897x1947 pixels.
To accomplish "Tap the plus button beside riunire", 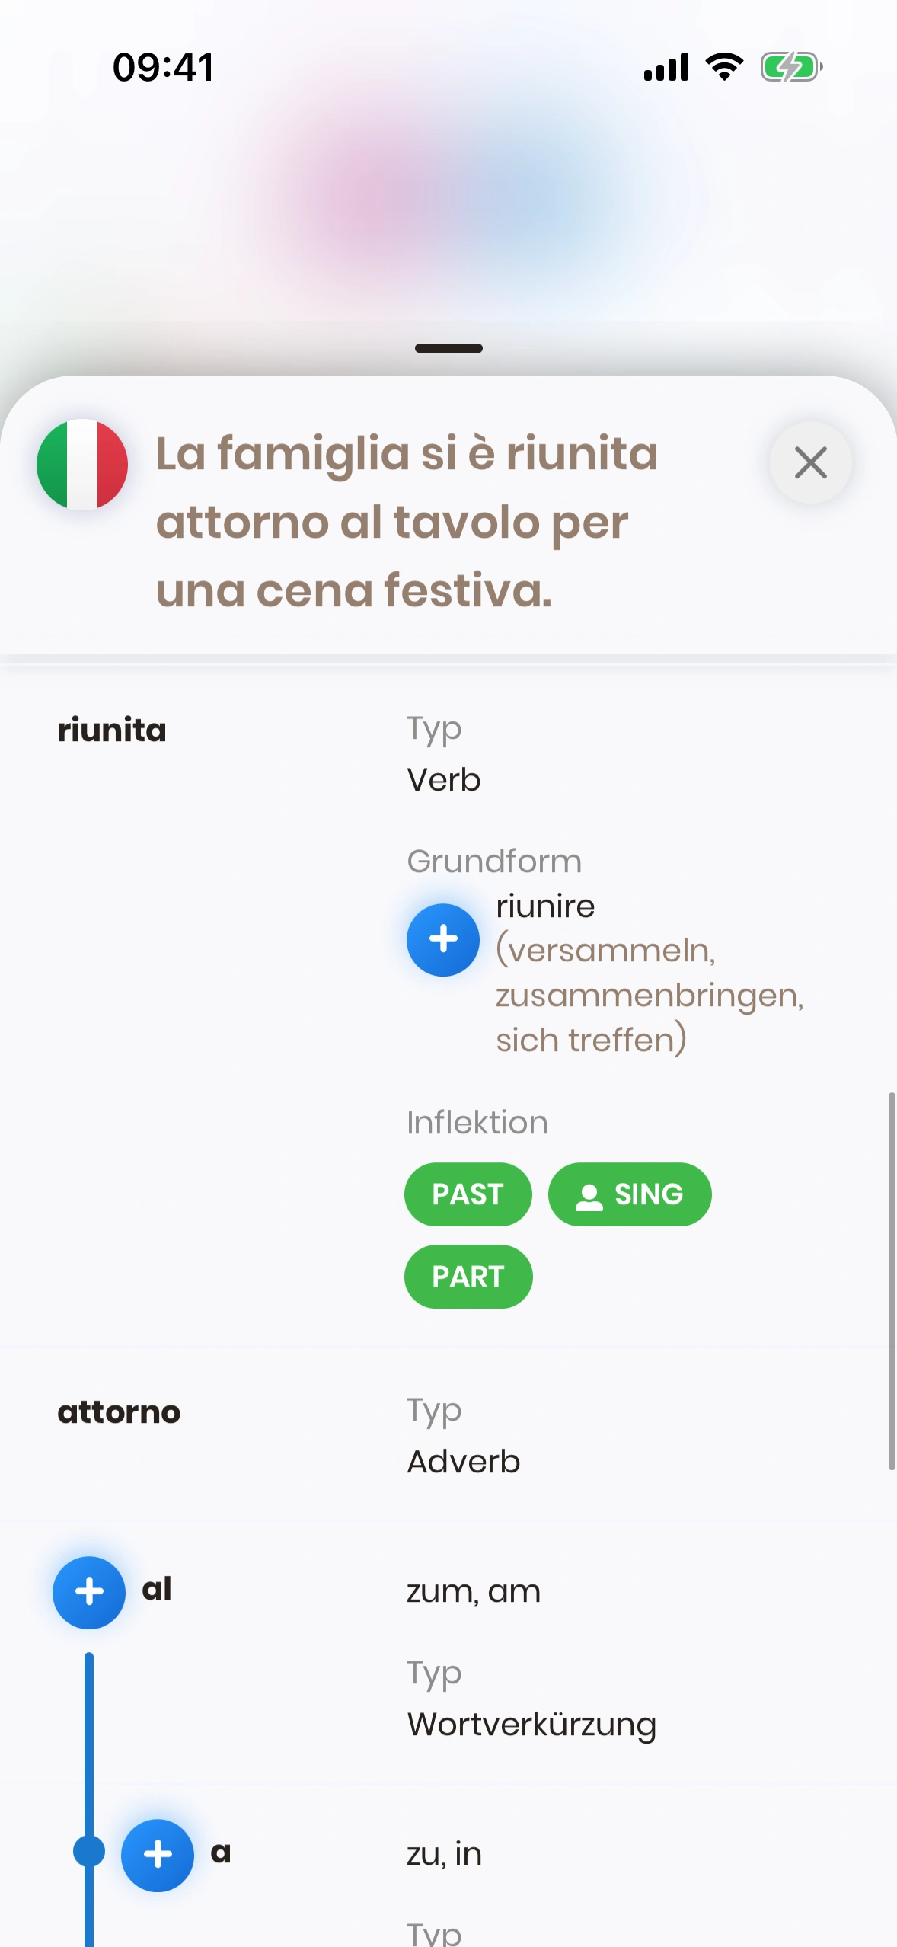I will coord(443,939).
